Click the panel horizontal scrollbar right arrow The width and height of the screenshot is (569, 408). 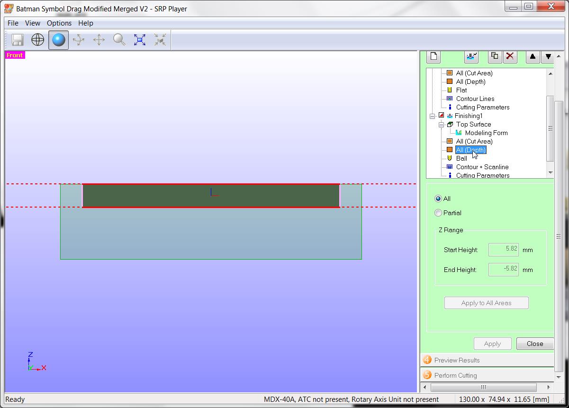click(x=550, y=387)
